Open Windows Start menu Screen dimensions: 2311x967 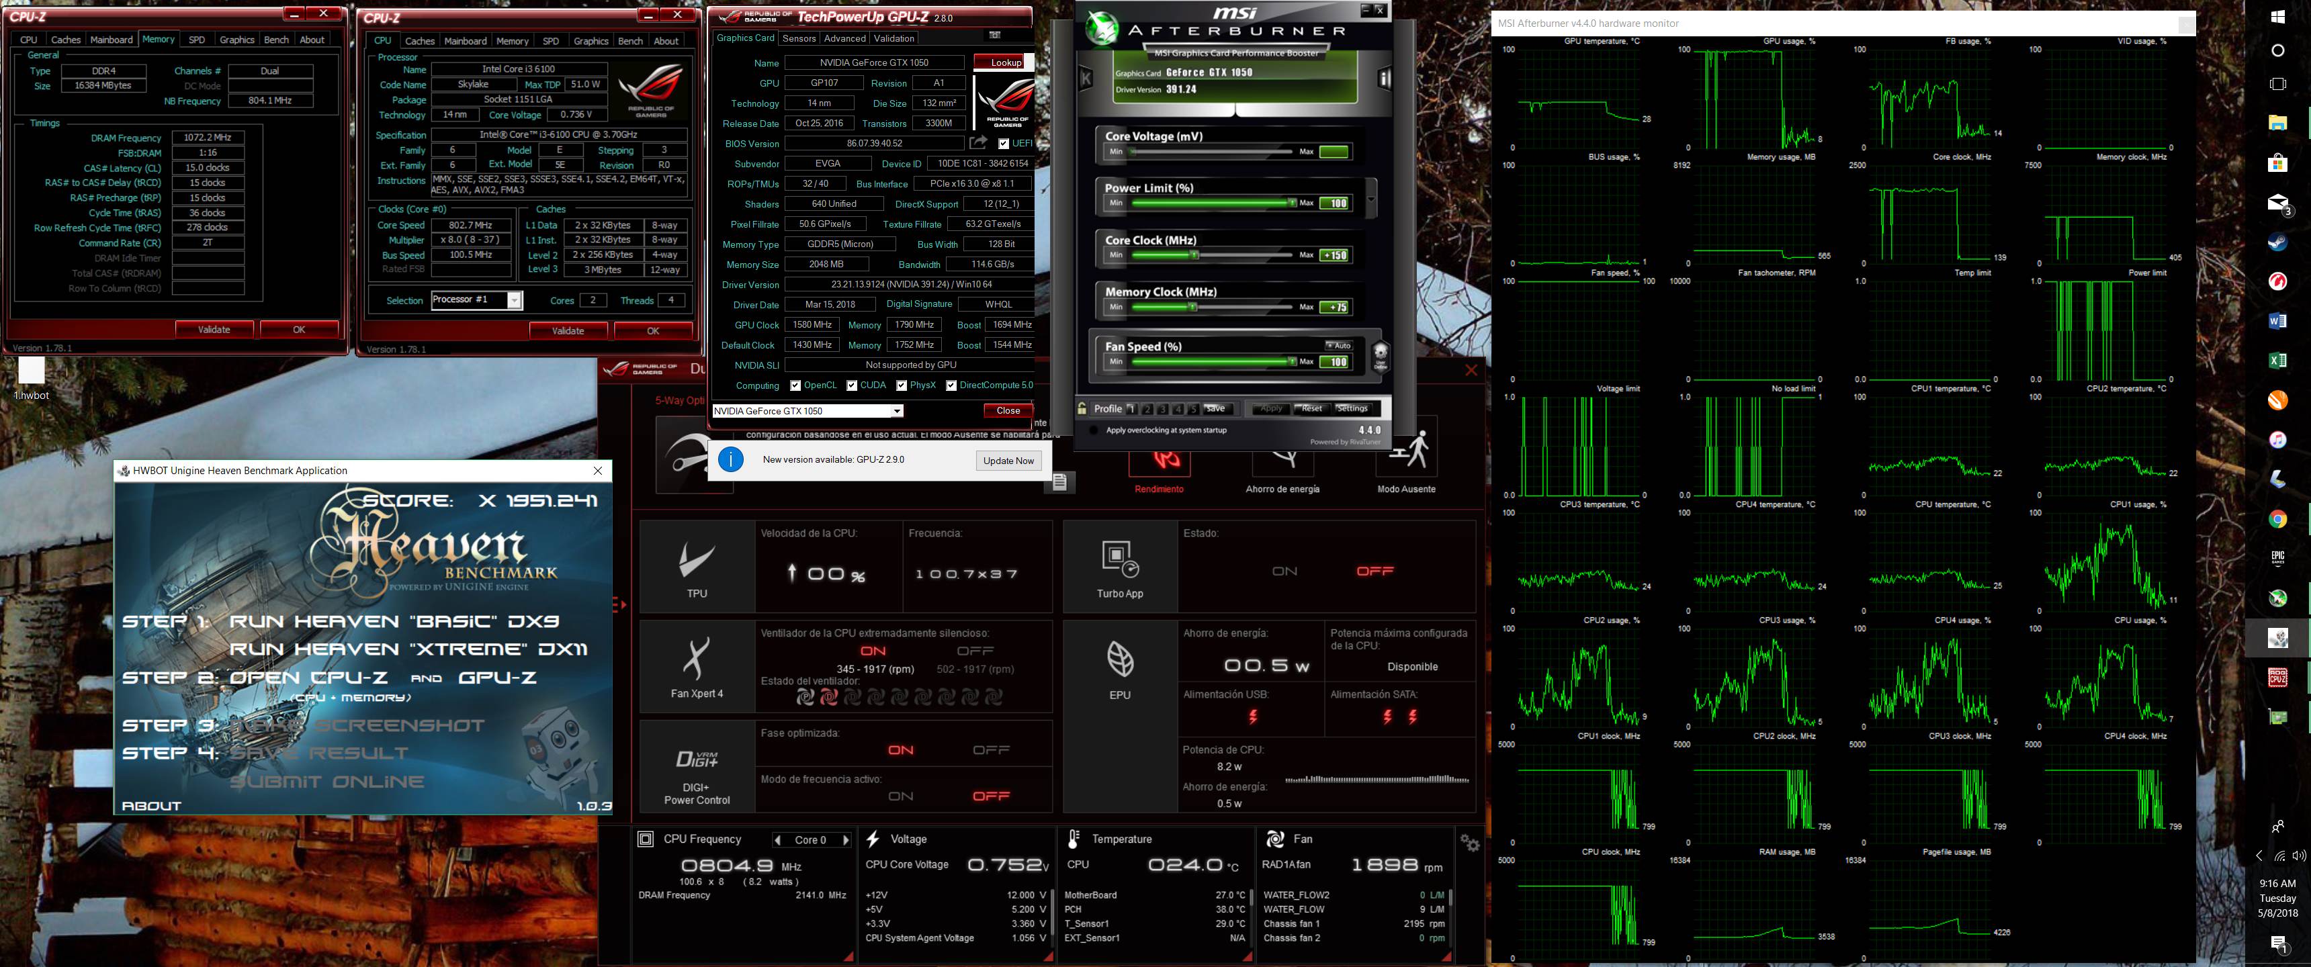2277,16
